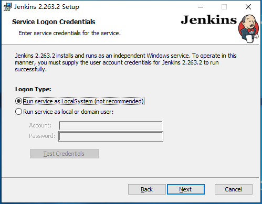Close the Jenkins Setup window

coord(248,7)
